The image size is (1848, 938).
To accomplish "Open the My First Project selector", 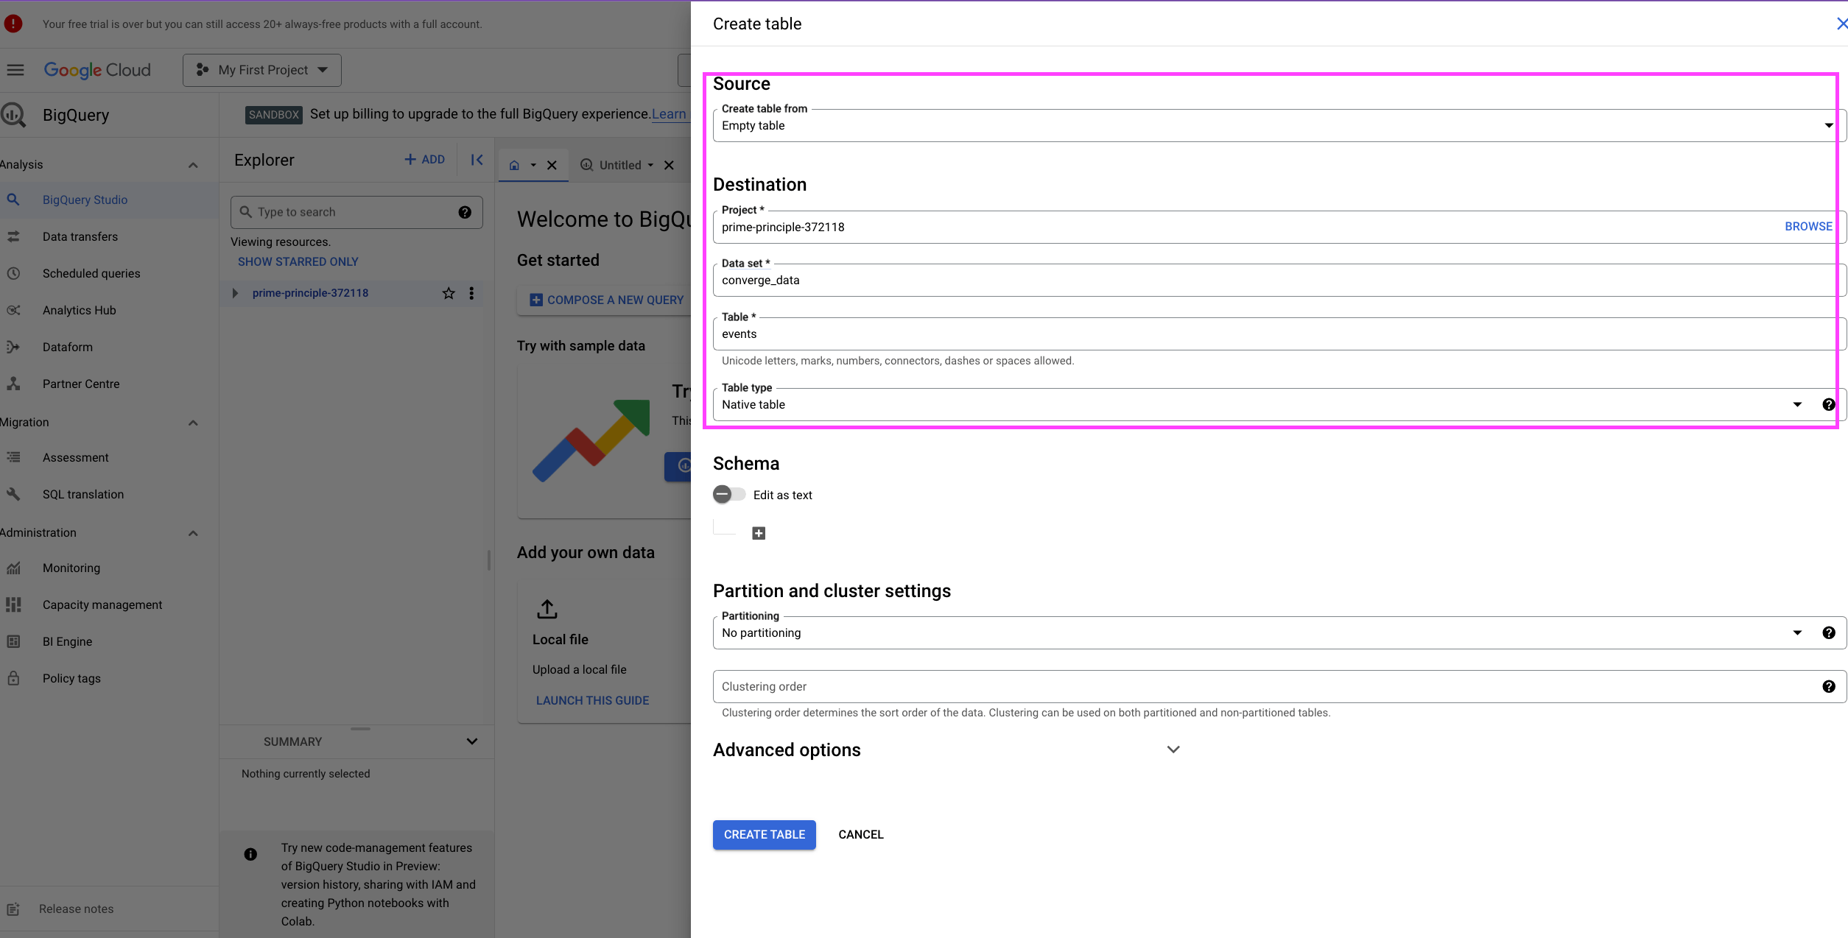I will coord(262,70).
